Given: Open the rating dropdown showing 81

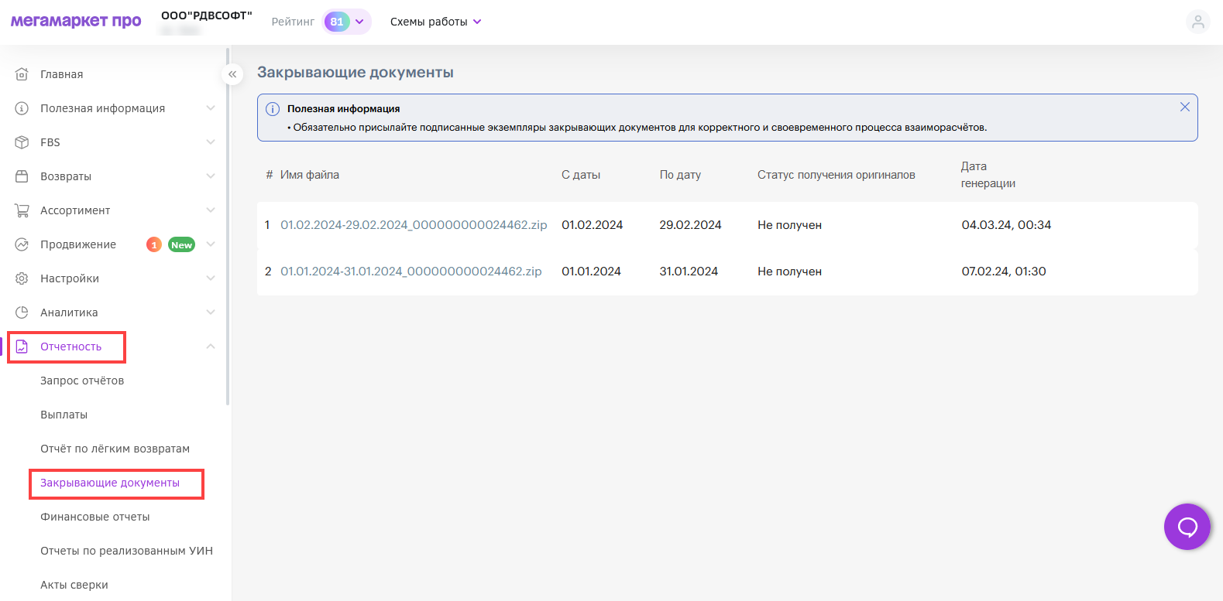Looking at the screenshot, I should pos(346,22).
